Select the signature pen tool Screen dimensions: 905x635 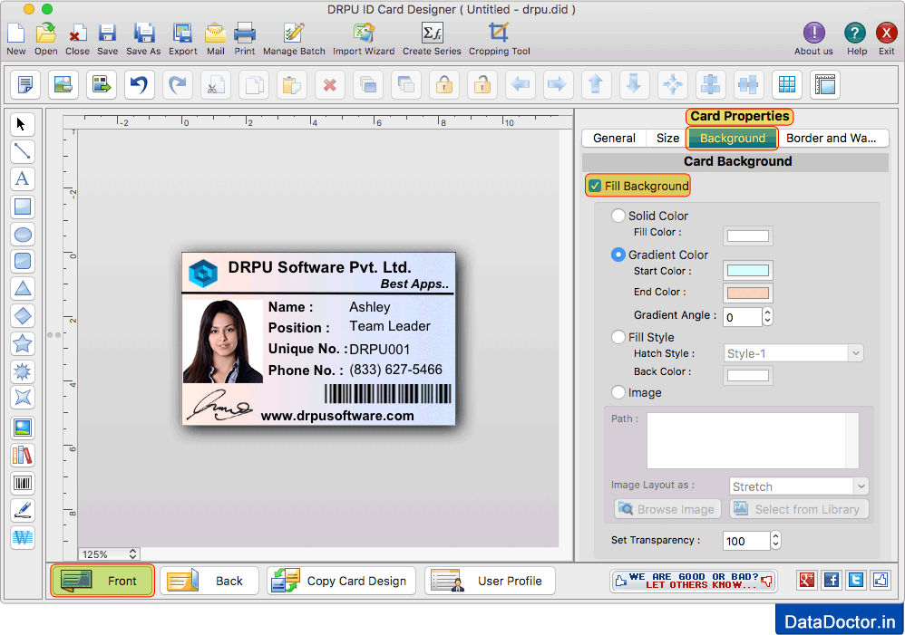coord(22,510)
